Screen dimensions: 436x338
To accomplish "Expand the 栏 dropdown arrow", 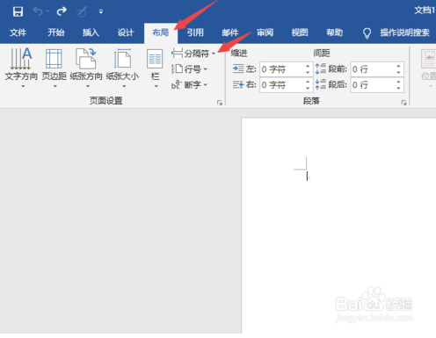I will coord(156,86).
